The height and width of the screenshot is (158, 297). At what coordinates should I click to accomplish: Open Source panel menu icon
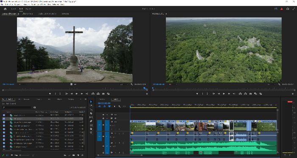pyautogui.click(x=18, y=14)
